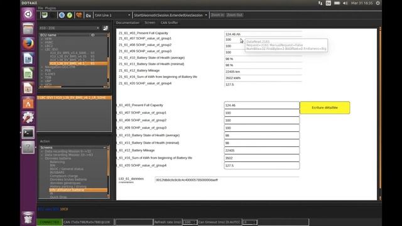The image size is (402, 226).
Task: Open System Settings wrench icon
Action: [x=28, y=118]
